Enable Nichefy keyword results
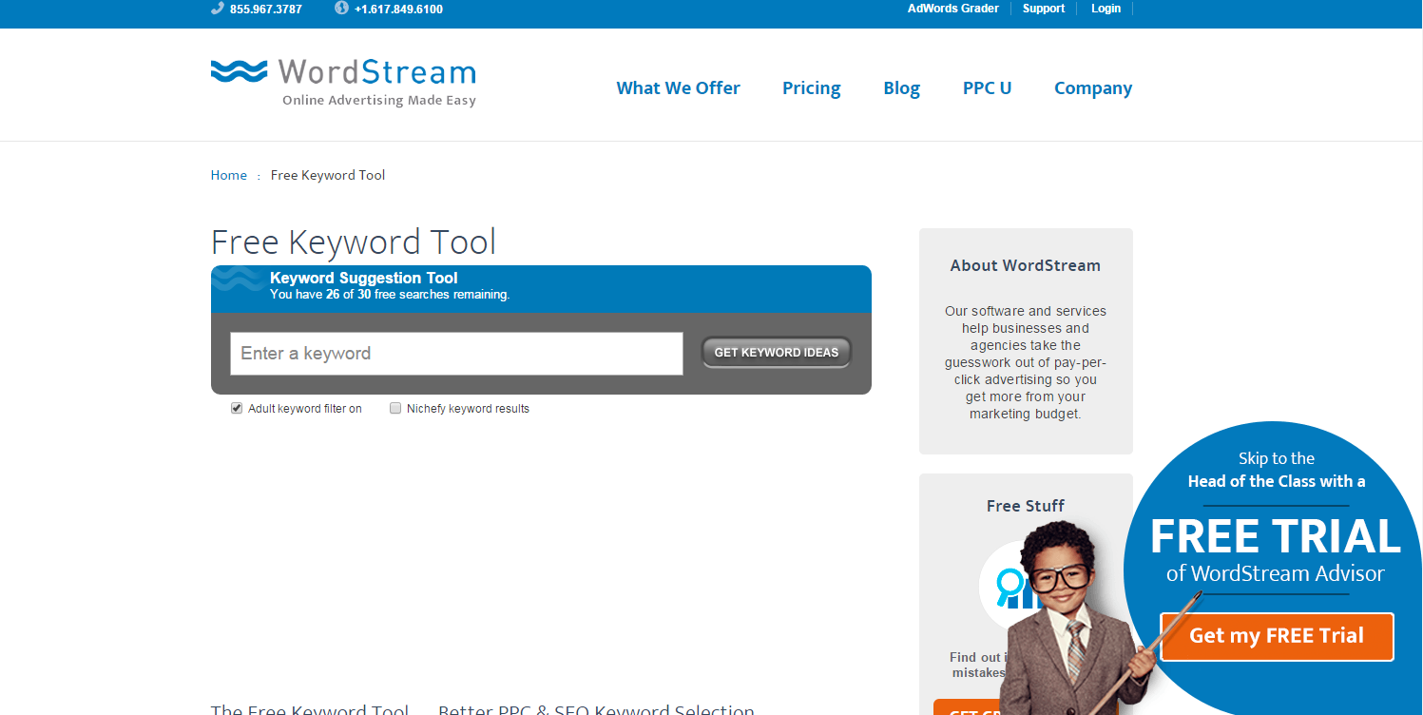The height and width of the screenshot is (715, 1423). (x=395, y=408)
